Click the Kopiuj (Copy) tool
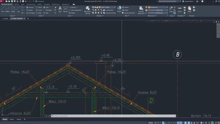220x124 pixels. click(x=30, y=10)
